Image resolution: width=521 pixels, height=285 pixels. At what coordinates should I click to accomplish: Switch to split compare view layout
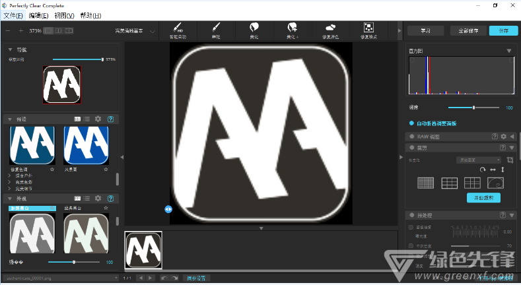point(69,30)
